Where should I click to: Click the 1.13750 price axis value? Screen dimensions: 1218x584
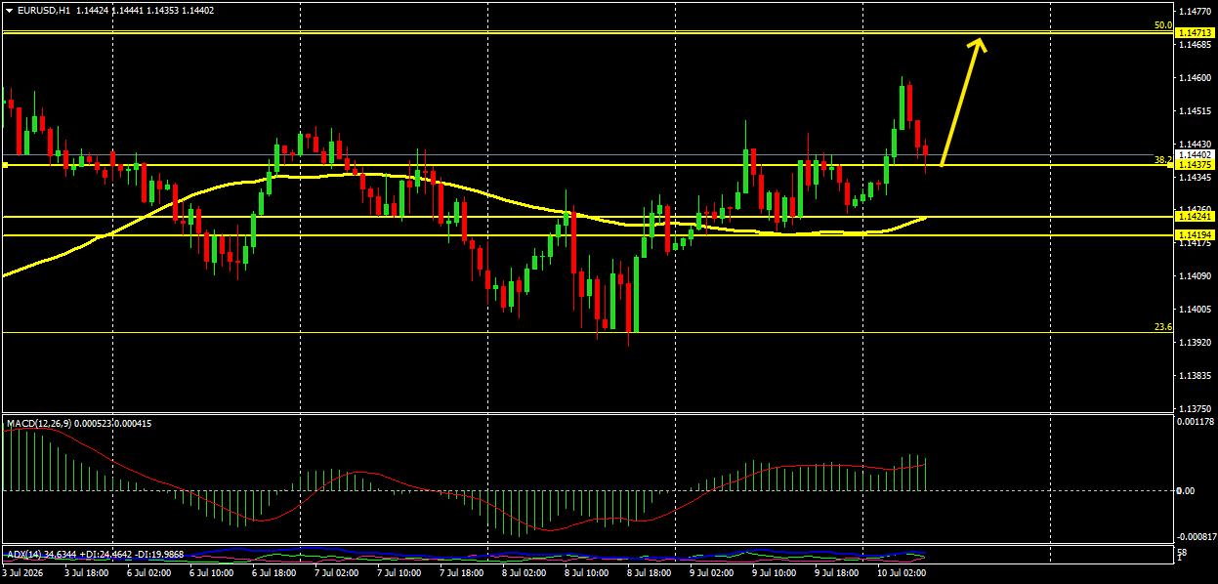click(1195, 409)
